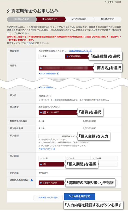The height and width of the screenshot is (214, 128).
Task: Open the 金利について link
Action: click(x=46, y=149)
